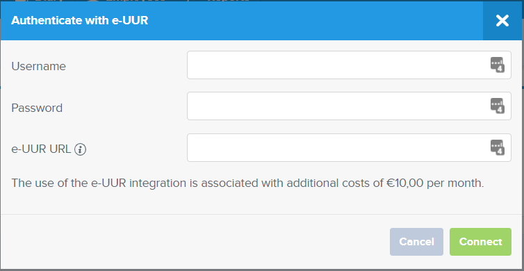Open password manager icon in e-UUR URL field
Screen dimensions: 524x271
coord(498,148)
